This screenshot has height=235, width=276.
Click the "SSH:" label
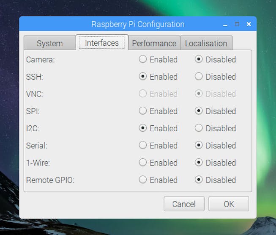pos(35,77)
